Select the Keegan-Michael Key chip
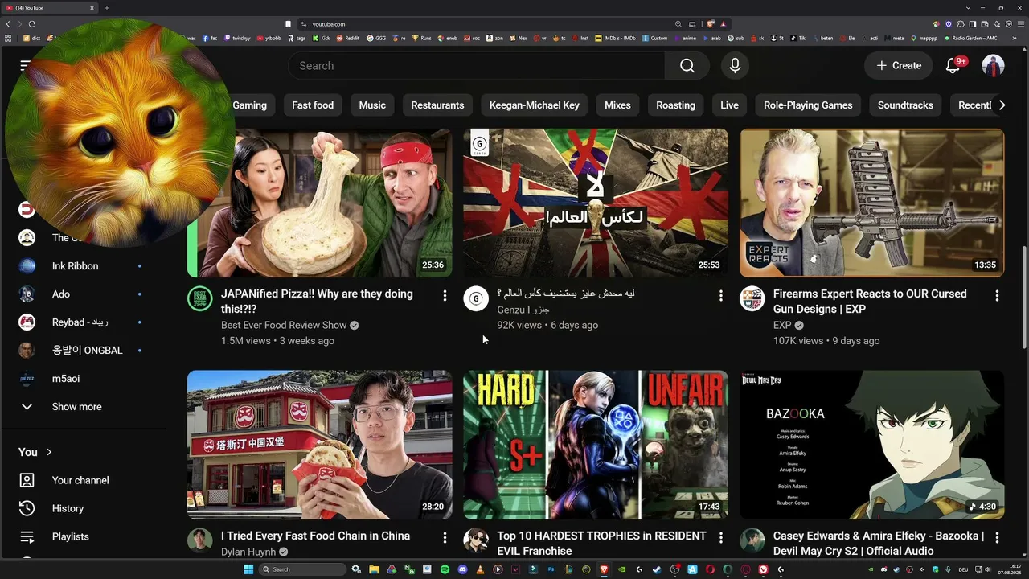The height and width of the screenshot is (579, 1029). pyautogui.click(x=535, y=105)
